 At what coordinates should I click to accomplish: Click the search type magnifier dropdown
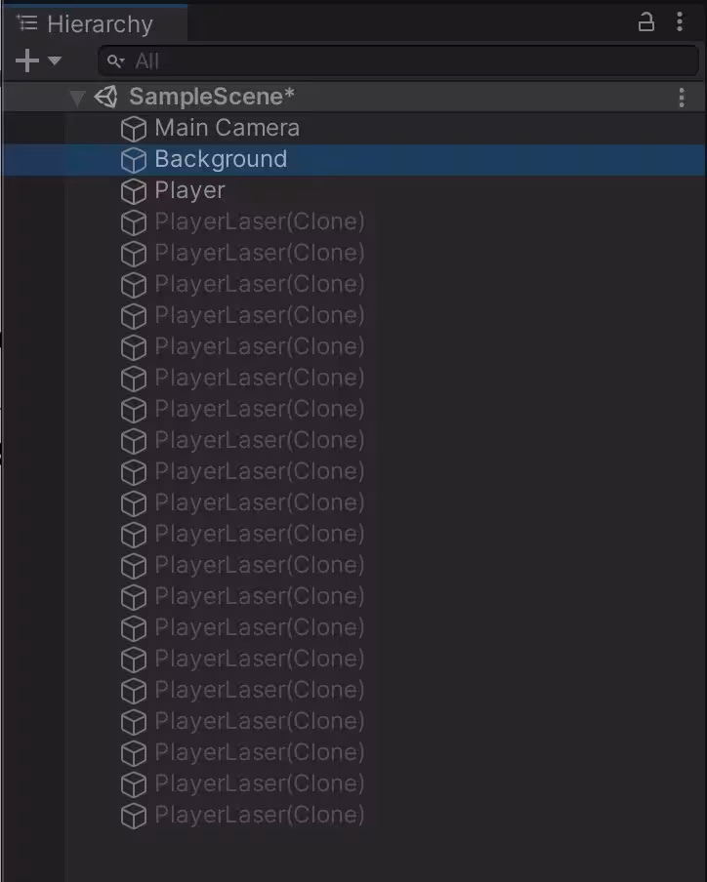click(x=115, y=61)
